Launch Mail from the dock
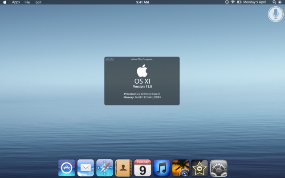The width and height of the screenshot is (285, 178). (x=85, y=168)
